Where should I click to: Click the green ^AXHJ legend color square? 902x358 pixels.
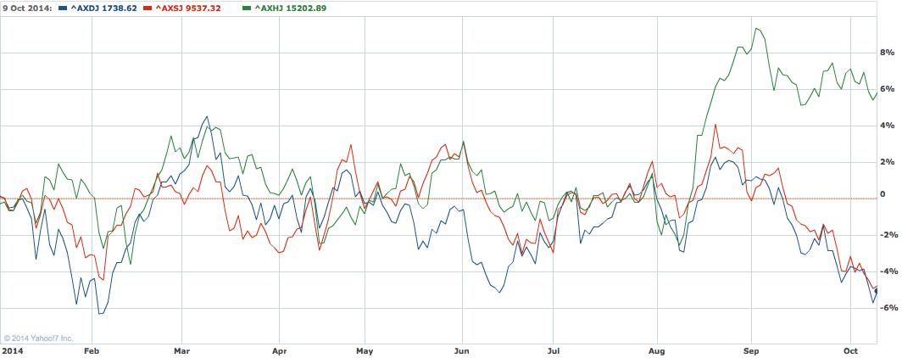pyautogui.click(x=247, y=8)
